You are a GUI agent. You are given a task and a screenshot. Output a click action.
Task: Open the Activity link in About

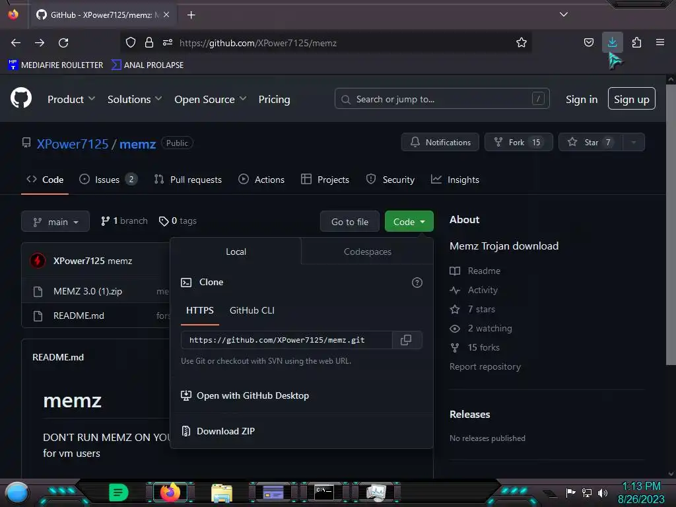[473, 290]
